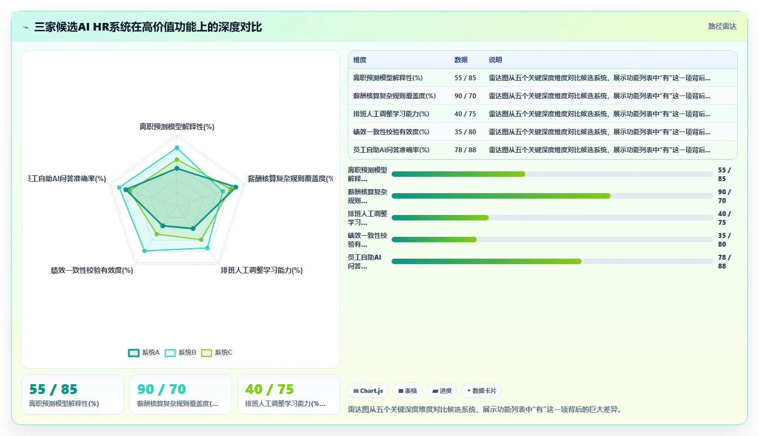Click radar axis label 自助AI问答准确率(%)

pyautogui.click(x=68, y=178)
